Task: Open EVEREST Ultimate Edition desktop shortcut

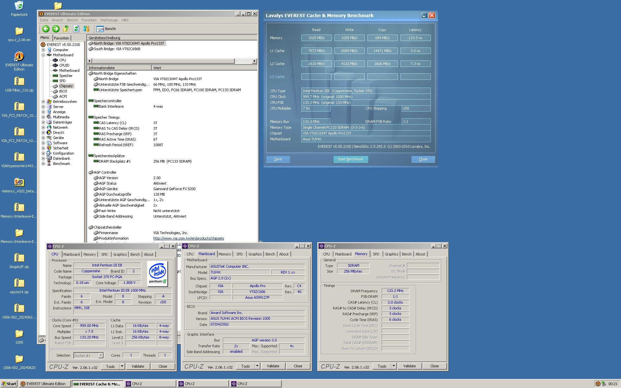Action: [x=19, y=57]
